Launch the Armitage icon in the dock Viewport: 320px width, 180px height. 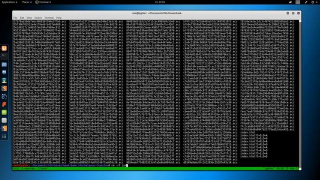click(4, 80)
